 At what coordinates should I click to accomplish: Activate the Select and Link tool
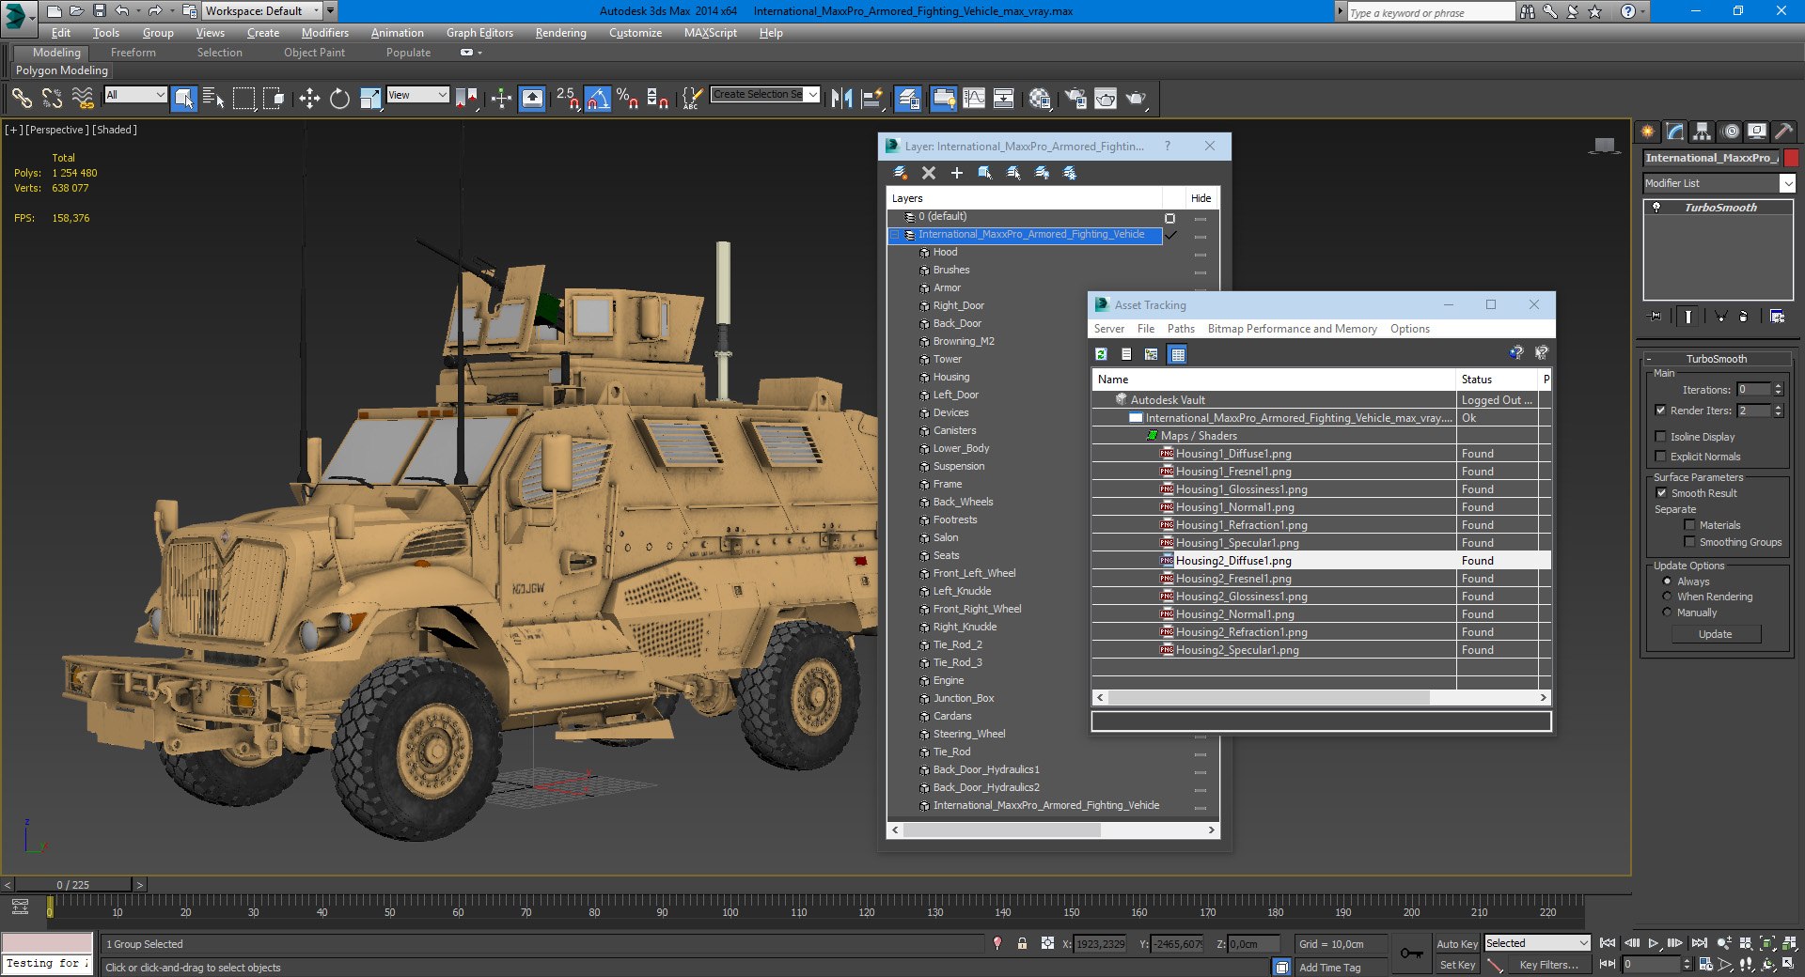[22, 98]
